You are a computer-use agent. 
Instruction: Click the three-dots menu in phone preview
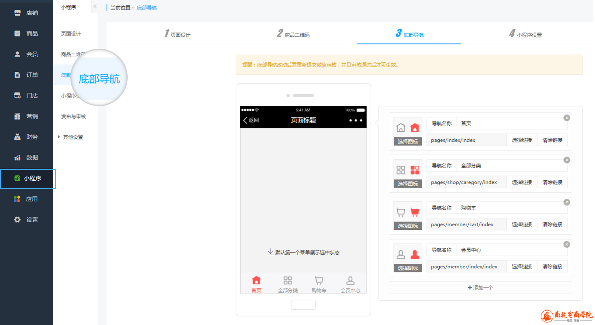click(x=356, y=120)
